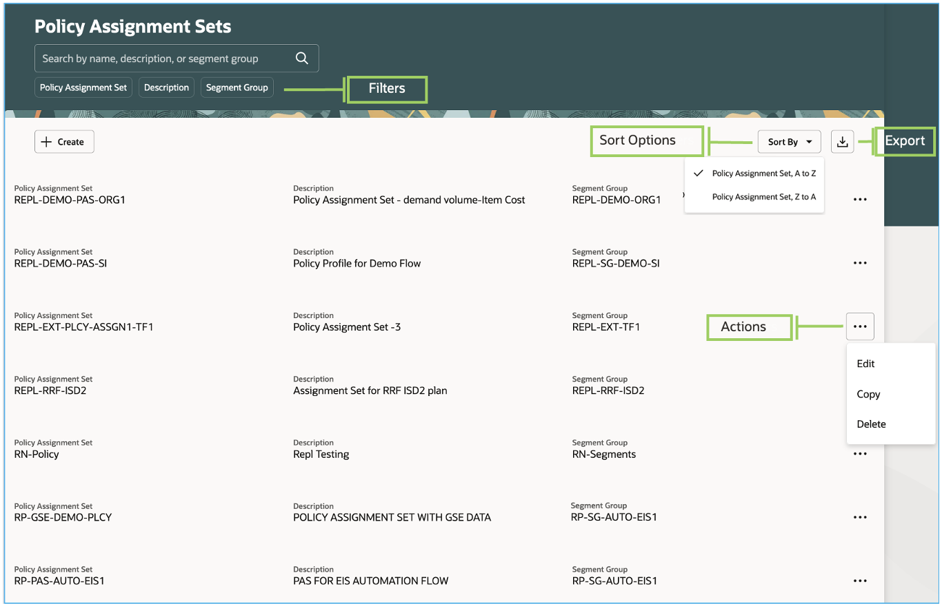The image size is (942, 606).
Task: Toggle the Policy Assignment Set filter chip
Action: (x=83, y=87)
